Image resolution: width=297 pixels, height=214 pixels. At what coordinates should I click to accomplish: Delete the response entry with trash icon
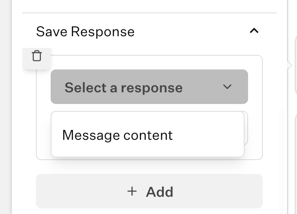(x=37, y=56)
